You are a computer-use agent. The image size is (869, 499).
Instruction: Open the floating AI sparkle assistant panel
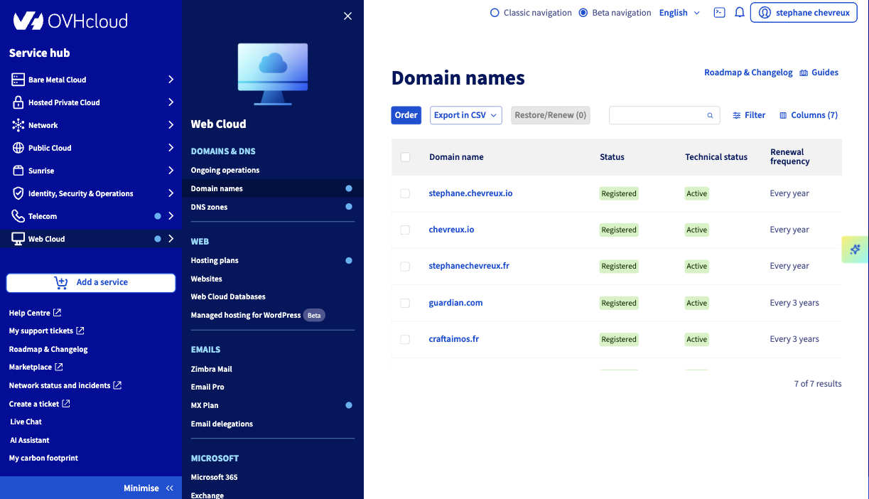(x=855, y=249)
